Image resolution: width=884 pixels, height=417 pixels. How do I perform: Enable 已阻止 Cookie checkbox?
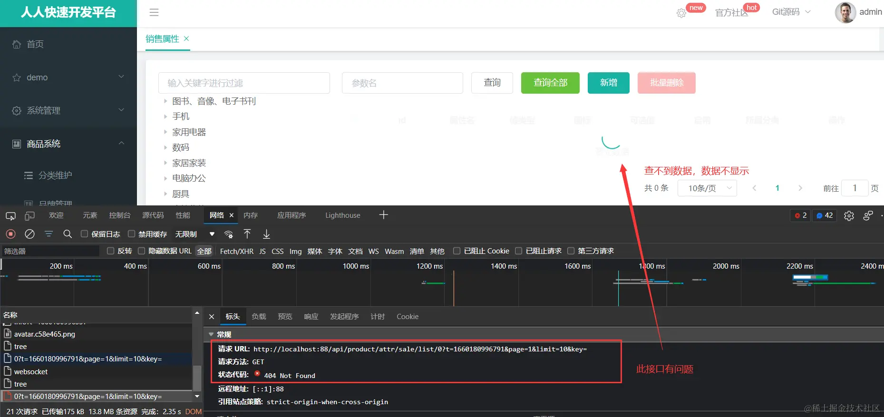457,251
